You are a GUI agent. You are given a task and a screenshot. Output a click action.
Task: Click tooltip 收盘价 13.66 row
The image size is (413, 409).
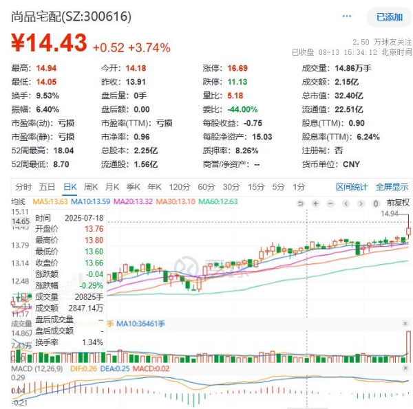(x=70, y=263)
